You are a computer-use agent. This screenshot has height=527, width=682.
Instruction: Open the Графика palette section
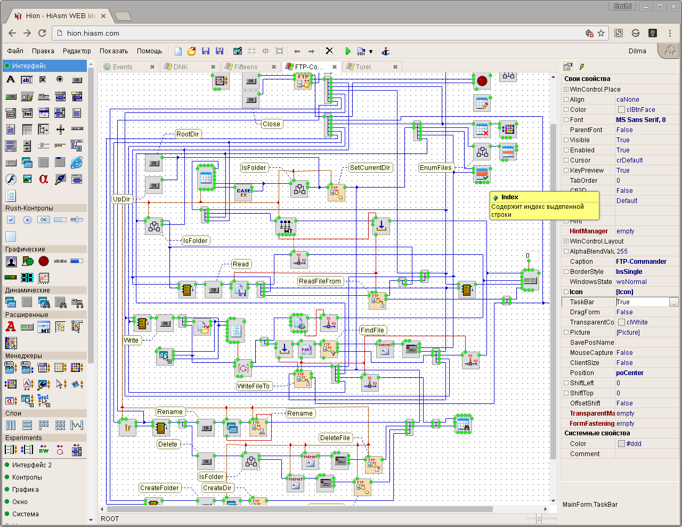[x=26, y=489]
